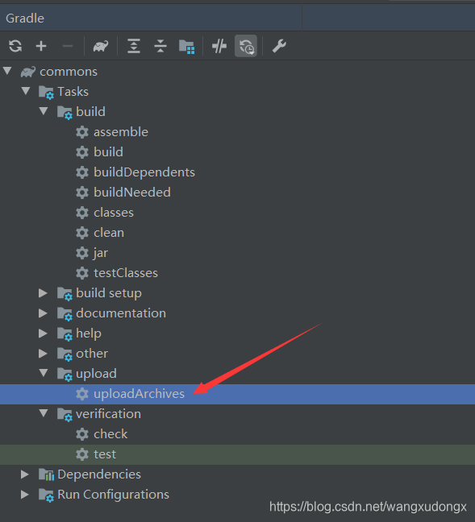Collapse the verification group arrow
475x522 pixels.
44,413
